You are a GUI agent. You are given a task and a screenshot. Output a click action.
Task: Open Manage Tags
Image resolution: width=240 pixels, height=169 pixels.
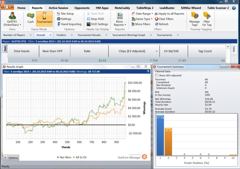click(194, 19)
